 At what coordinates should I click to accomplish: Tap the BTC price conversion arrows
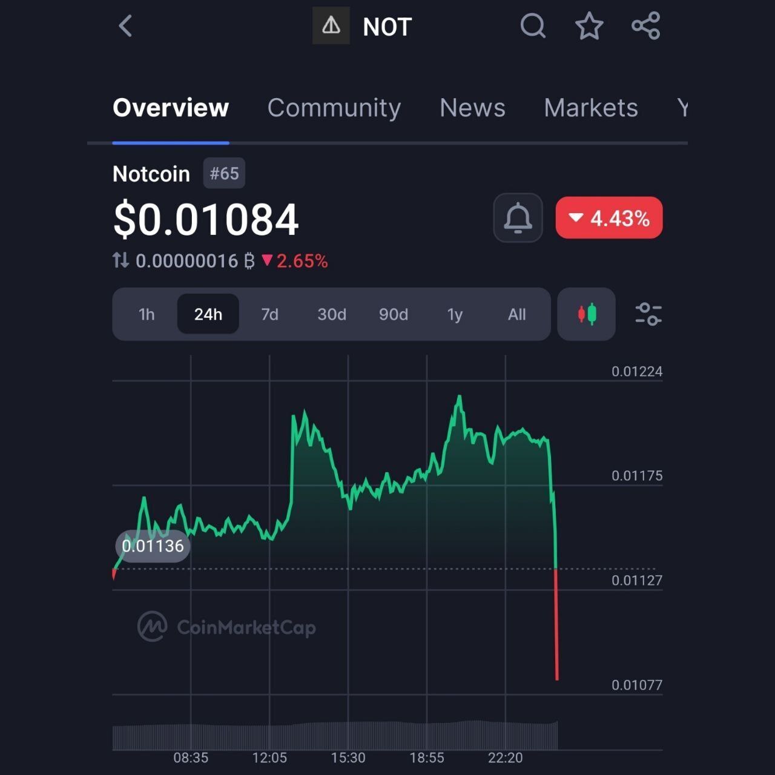120,260
